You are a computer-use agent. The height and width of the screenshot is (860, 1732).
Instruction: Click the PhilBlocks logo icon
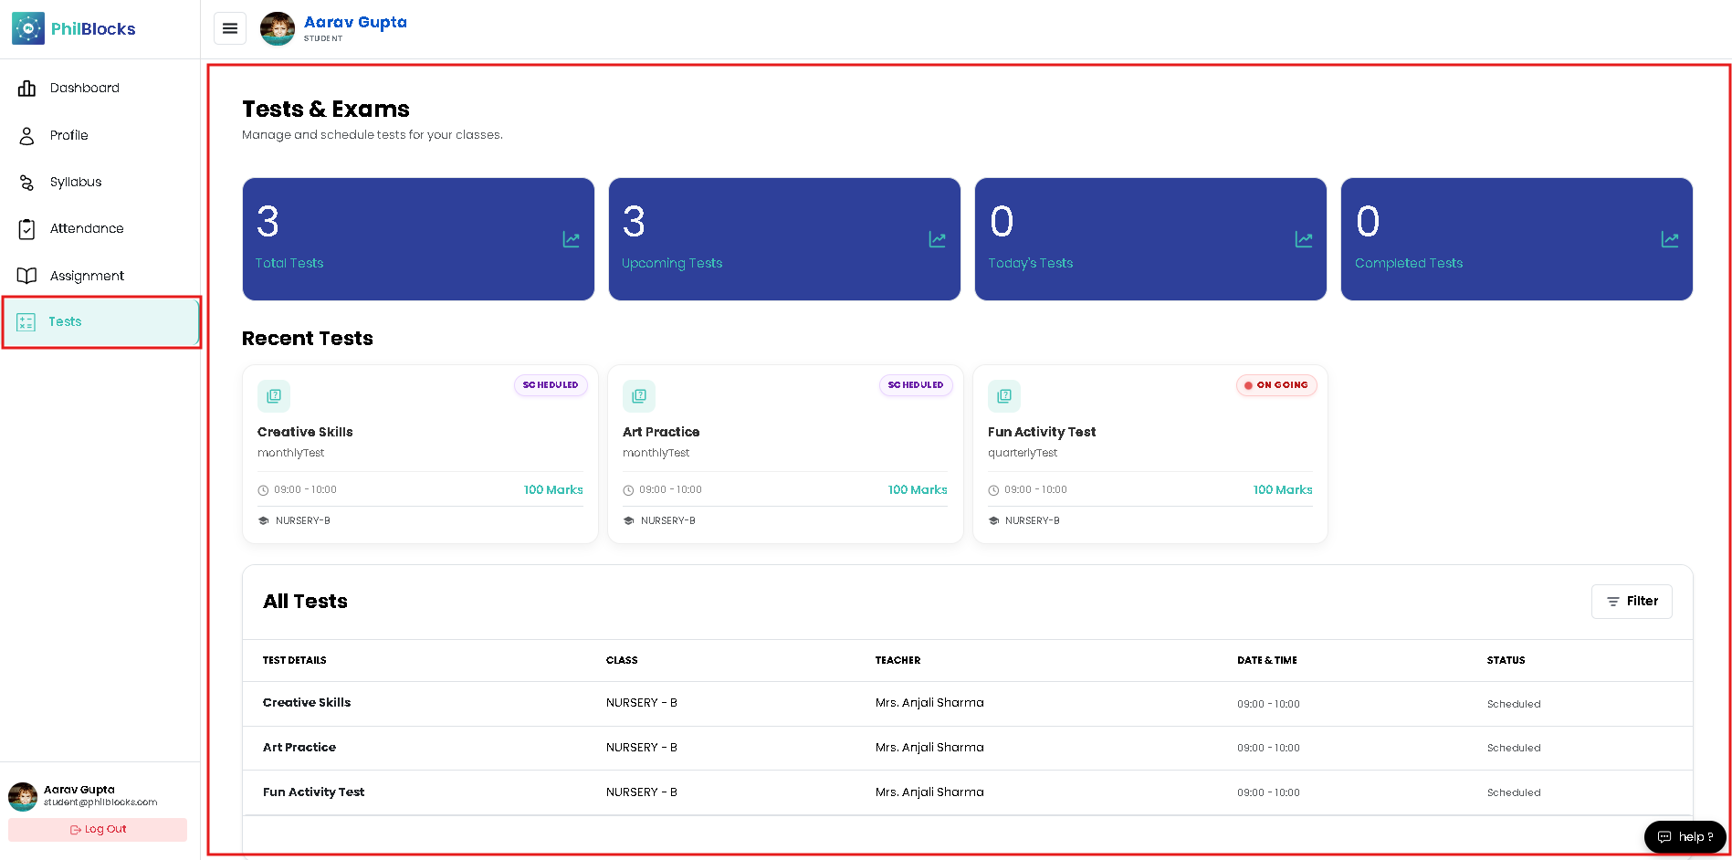coord(28,28)
